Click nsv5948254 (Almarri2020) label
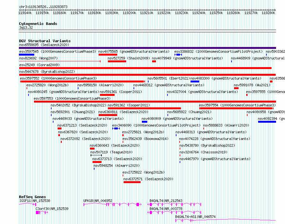The height and width of the screenshot is (224, 285). tap(117, 166)
